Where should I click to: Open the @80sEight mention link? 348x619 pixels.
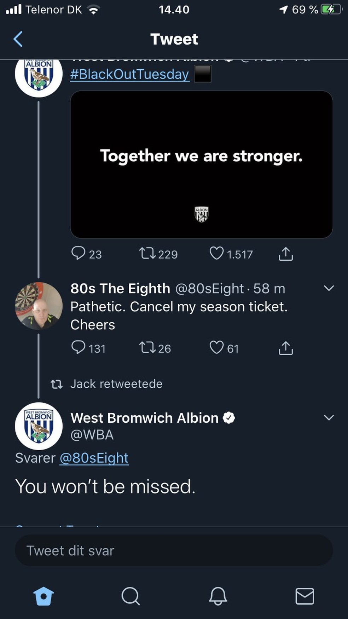tap(94, 458)
